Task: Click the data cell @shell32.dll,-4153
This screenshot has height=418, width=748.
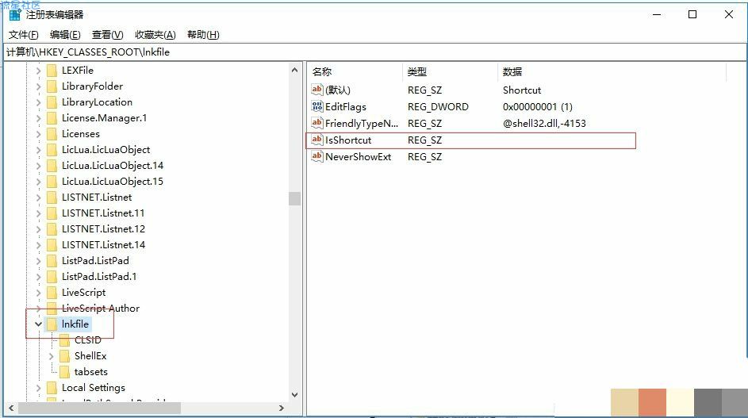Action: coord(544,123)
